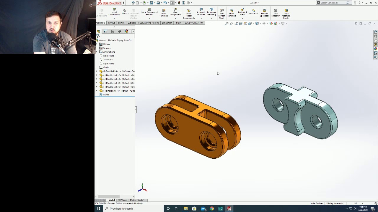Expand Double Link<3> component
This screenshot has width=378, height=212.
[97, 79]
